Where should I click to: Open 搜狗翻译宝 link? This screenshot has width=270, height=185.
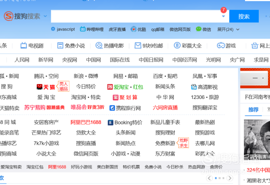point(205,108)
